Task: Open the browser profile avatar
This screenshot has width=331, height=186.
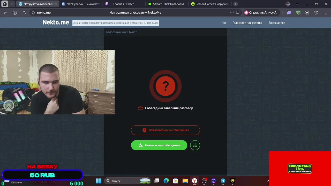Action: 288,4
